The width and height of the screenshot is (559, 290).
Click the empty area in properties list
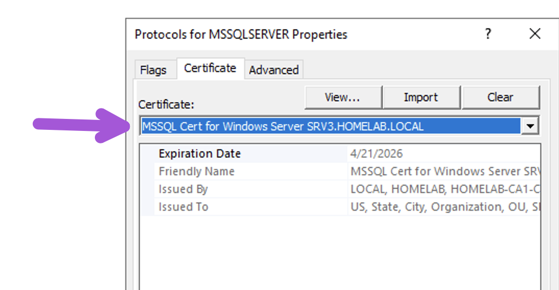[340, 252]
